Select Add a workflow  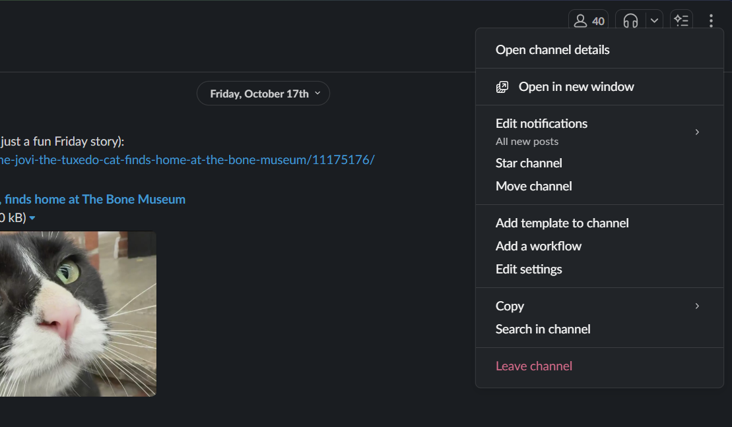pyautogui.click(x=538, y=246)
